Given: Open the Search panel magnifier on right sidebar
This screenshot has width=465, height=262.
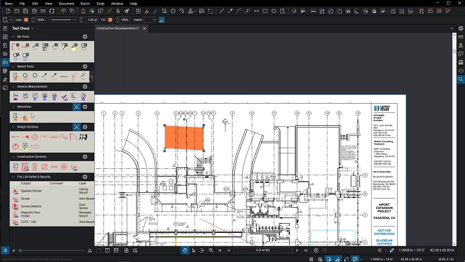Looking at the screenshot, I should point(460,79).
